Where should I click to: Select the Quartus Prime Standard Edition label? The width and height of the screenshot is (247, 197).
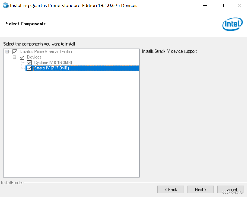tap(46, 52)
